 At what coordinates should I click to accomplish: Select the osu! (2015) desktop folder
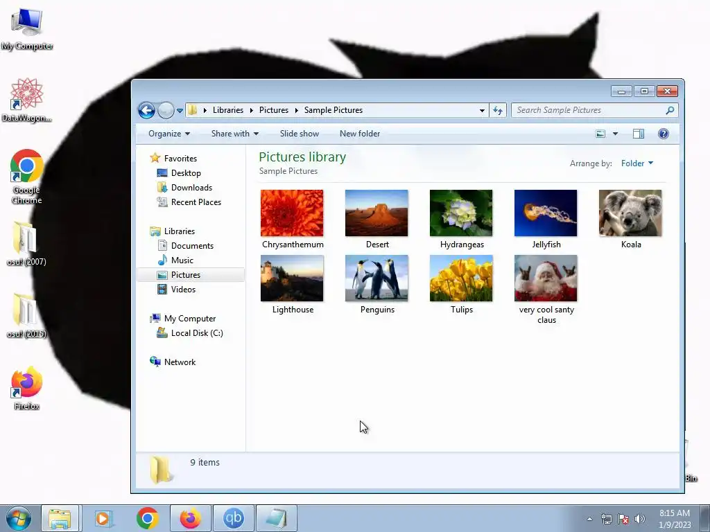(26, 316)
